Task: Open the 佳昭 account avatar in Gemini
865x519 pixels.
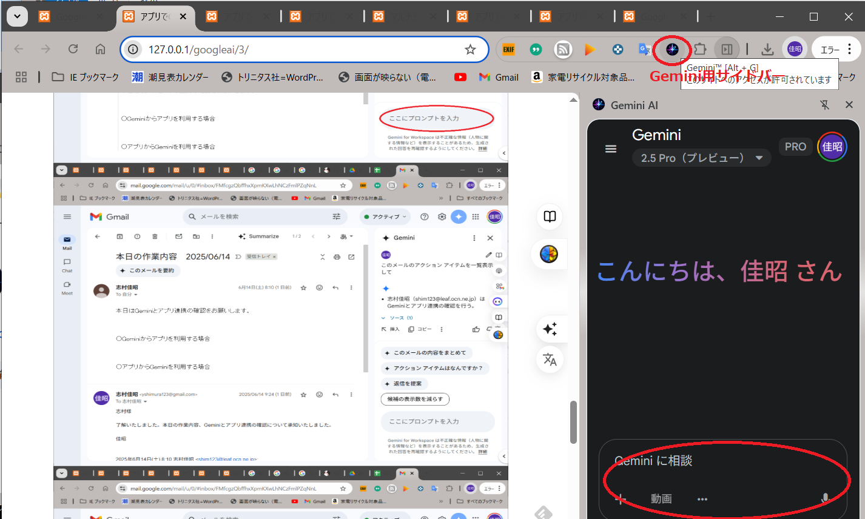Action: [832, 147]
